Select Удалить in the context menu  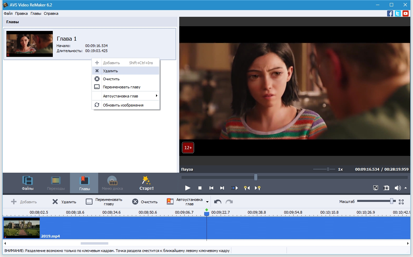pyautogui.click(x=110, y=71)
